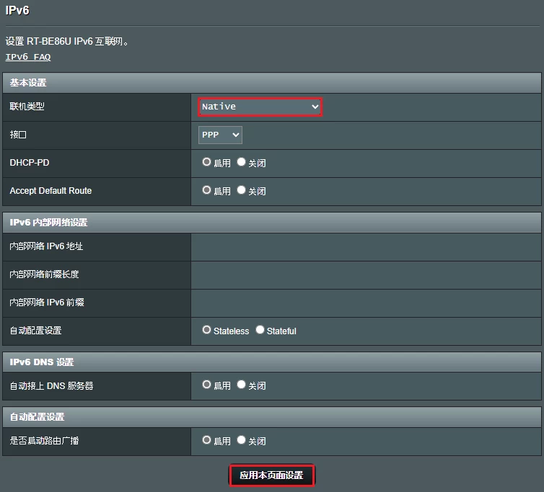Image resolution: width=544 pixels, height=492 pixels.
Task: Expand the 接口 PPP dropdown
Action: (x=220, y=135)
